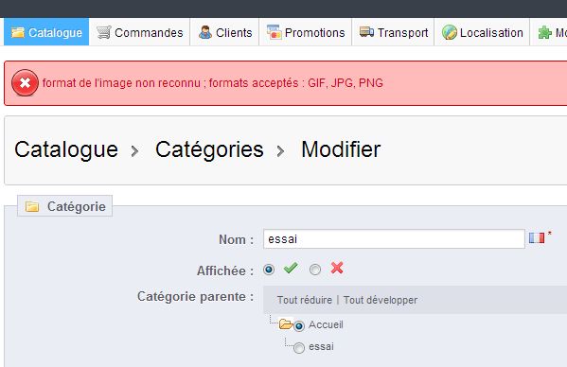The width and height of the screenshot is (567, 367).
Task: Select essai as parent category
Action: (x=299, y=347)
